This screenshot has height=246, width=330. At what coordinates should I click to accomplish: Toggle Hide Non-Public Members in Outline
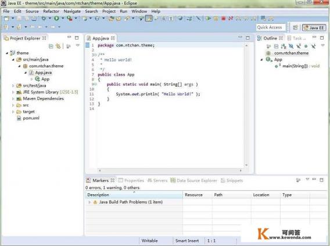point(306,47)
